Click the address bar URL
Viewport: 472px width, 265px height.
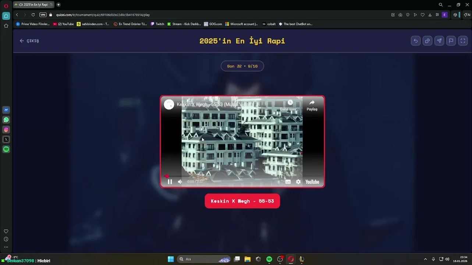[103, 15]
